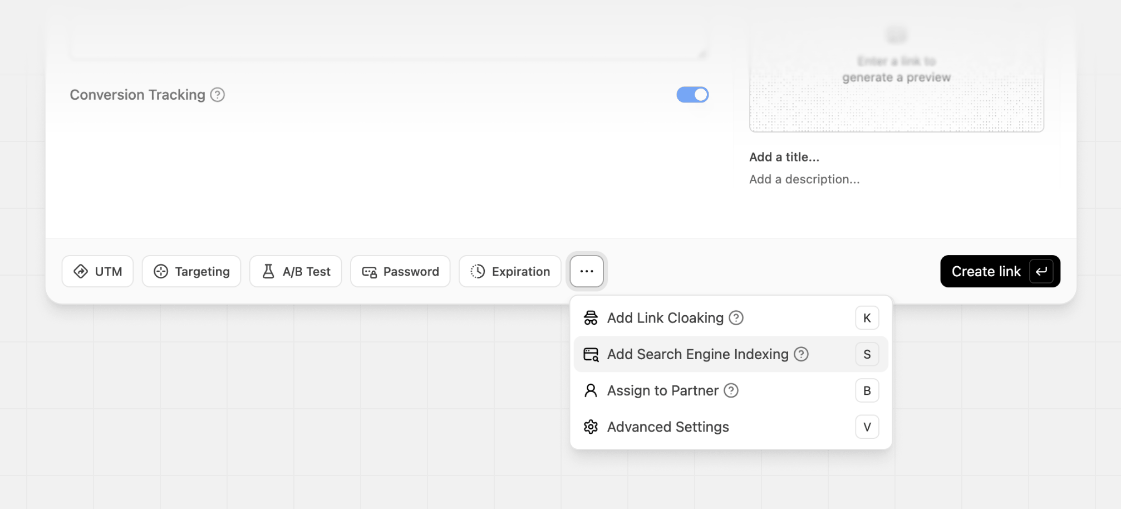
Task: Click the Assign to Partner help icon
Action: tap(731, 391)
